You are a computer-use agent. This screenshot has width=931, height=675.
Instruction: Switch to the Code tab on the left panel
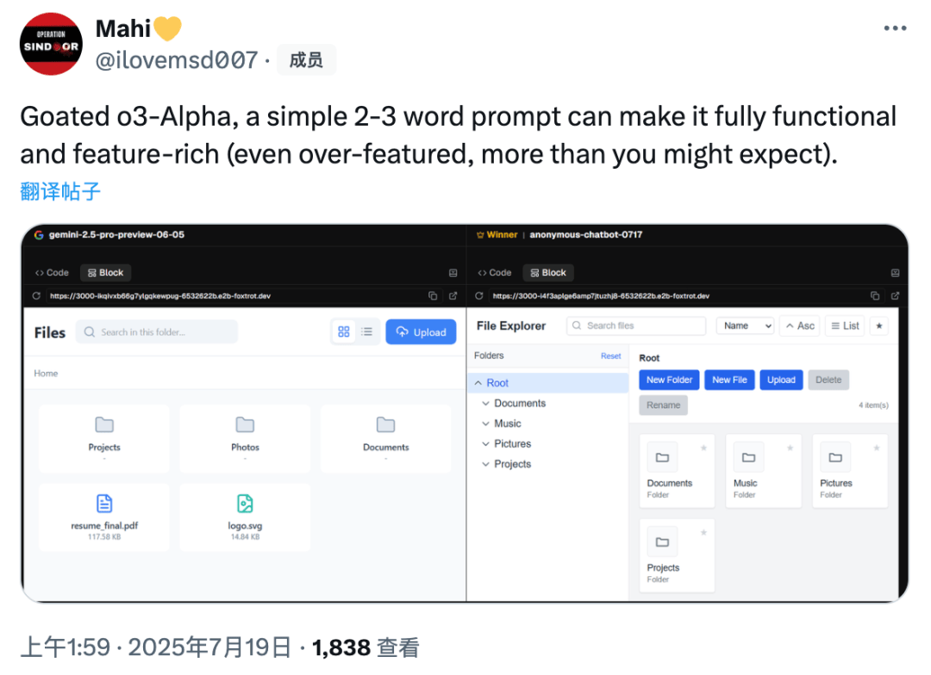[x=52, y=272]
